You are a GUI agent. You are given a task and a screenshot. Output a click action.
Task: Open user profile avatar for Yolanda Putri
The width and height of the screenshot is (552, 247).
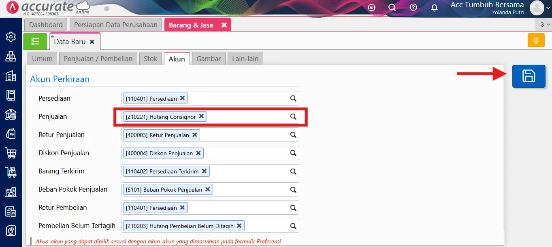pyautogui.click(x=537, y=8)
